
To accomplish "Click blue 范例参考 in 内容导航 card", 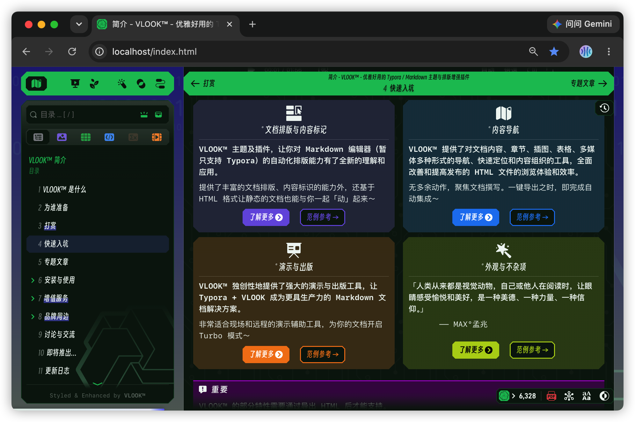I will tap(532, 217).
